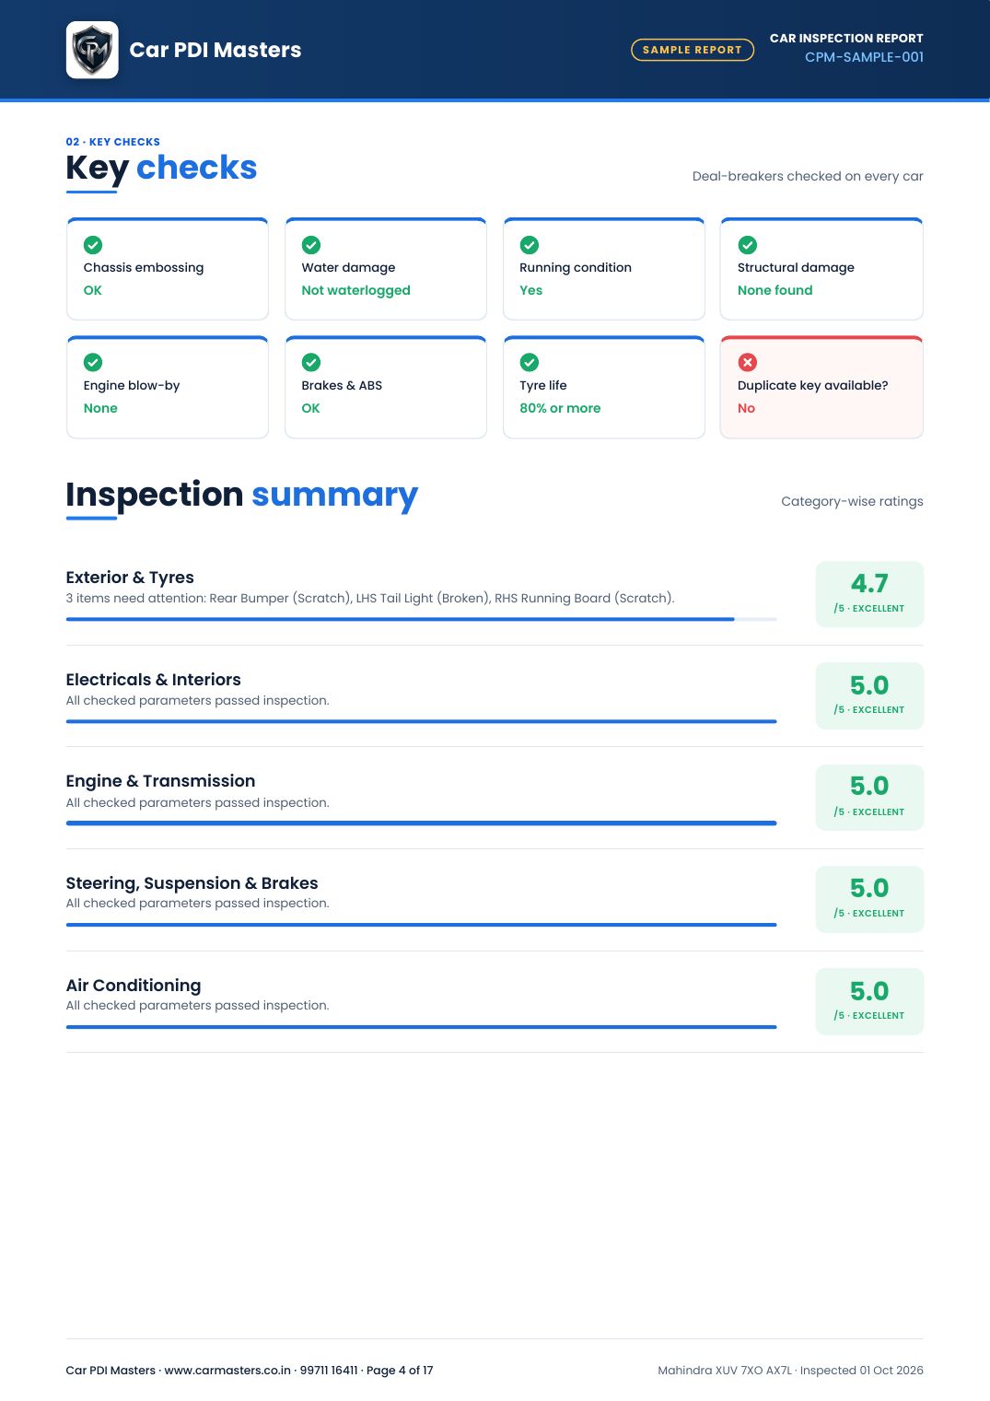Click the SAMPLE REPORT badge
The width and height of the screenshot is (990, 1401).
pos(693,50)
